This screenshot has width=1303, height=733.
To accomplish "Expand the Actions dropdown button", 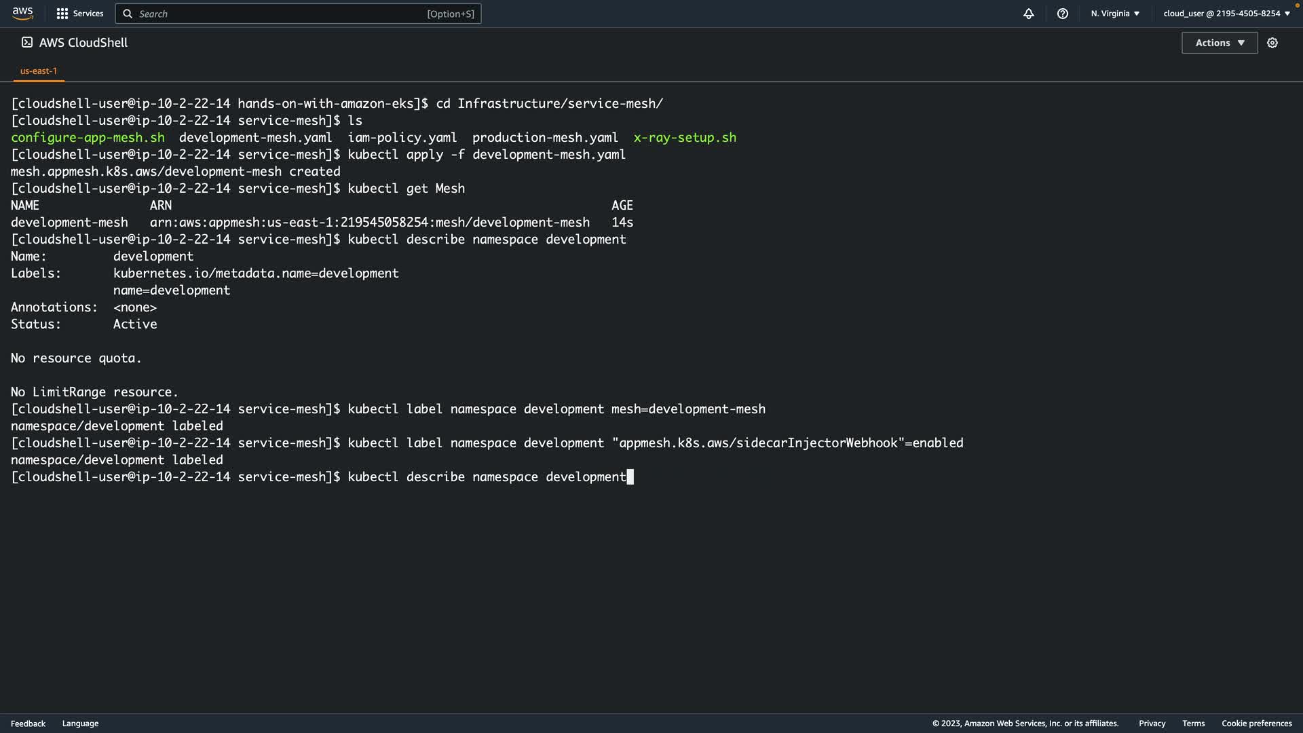I will [1220, 43].
